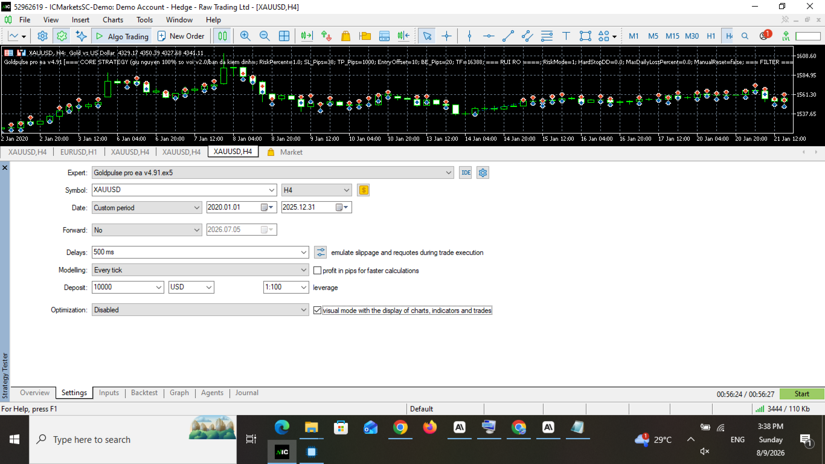Toggle chart auto scroll icon
This screenshot has width=825, height=464.
[x=307, y=36]
